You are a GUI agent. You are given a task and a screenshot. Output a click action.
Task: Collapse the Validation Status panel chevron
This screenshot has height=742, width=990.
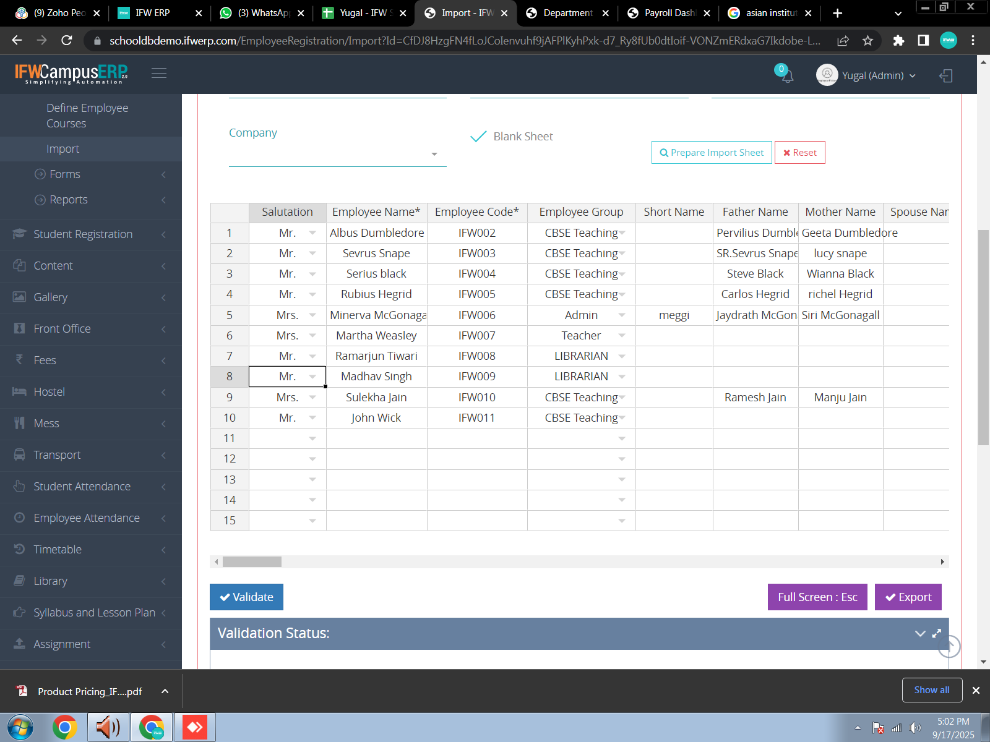(920, 633)
